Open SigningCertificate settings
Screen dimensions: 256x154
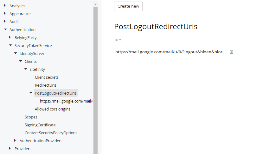40,125
